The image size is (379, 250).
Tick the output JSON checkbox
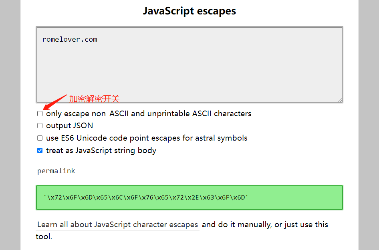(40, 126)
